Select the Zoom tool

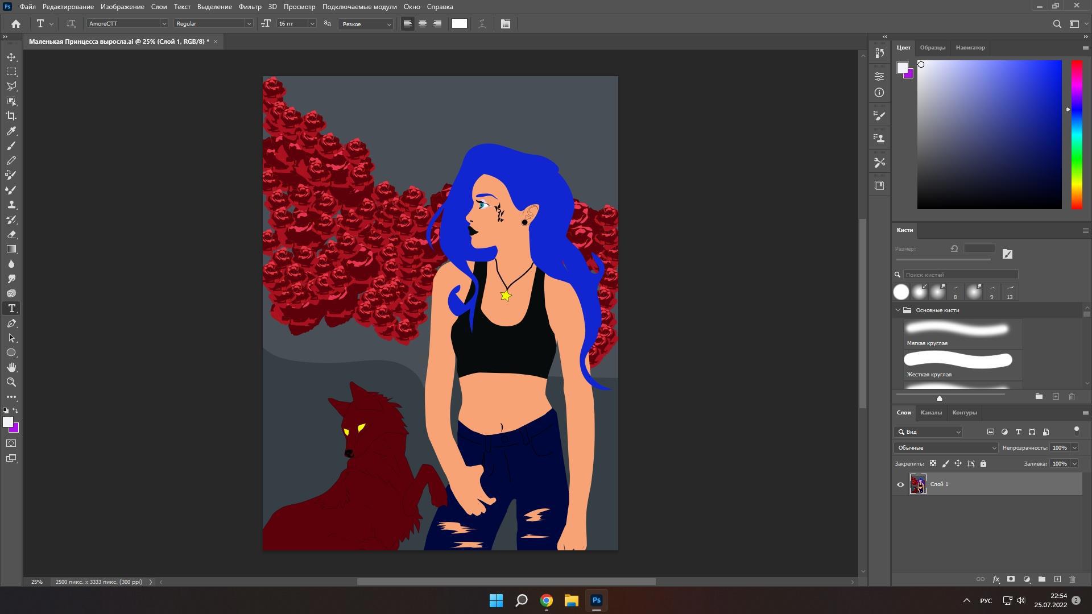11,382
